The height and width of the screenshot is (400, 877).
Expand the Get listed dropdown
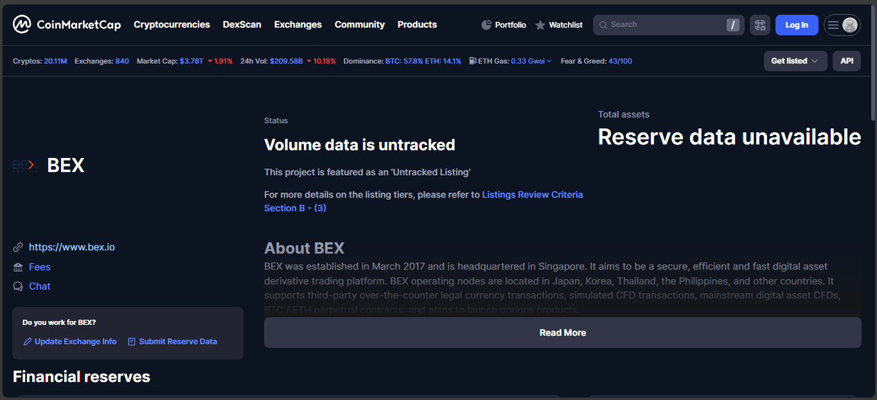coord(795,61)
